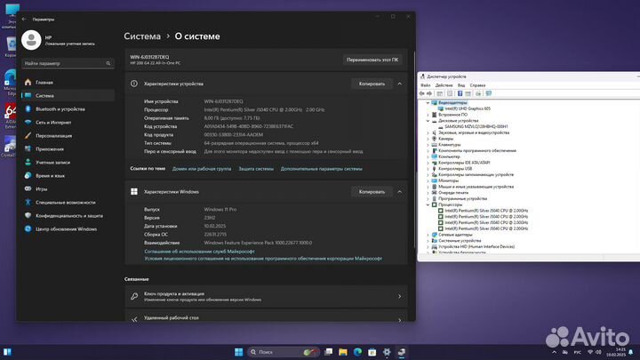Expand 'Звуковые, игровые и видеоустройства' node
640x360 pixels.
click(428, 132)
